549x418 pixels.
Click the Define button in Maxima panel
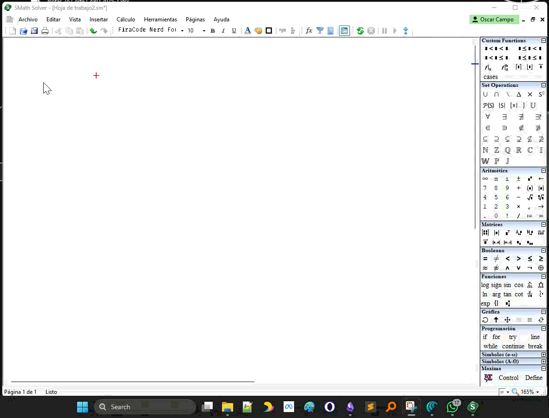(x=534, y=378)
